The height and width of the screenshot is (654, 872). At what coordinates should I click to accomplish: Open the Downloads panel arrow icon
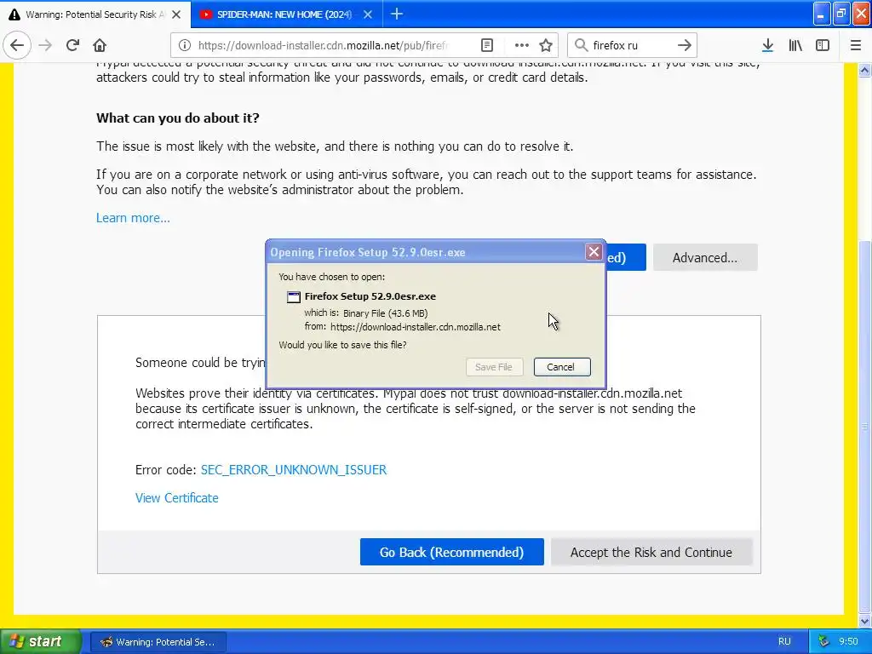pos(767,45)
